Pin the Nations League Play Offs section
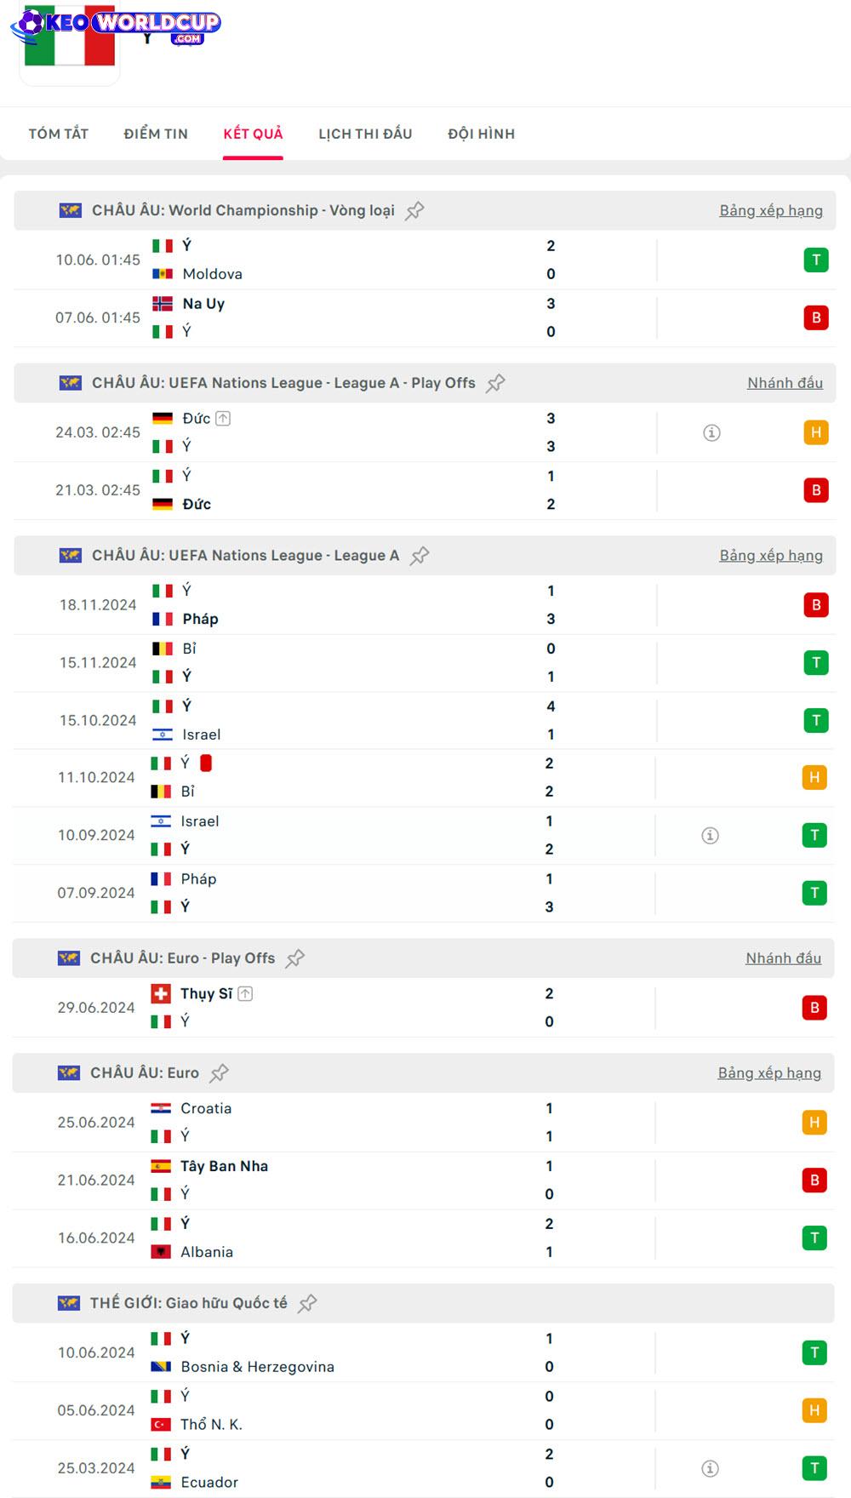 pos(495,384)
